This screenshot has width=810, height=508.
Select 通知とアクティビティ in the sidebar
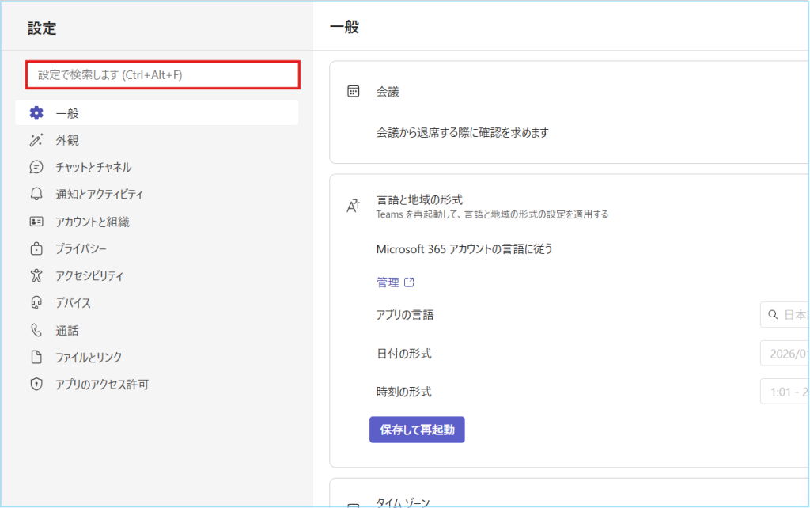[157, 194]
